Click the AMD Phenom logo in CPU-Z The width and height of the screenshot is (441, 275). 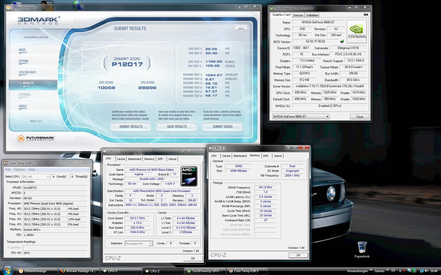coord(189,176)
